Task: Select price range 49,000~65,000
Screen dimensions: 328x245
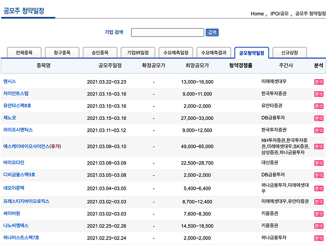Action: pos(197,147)
